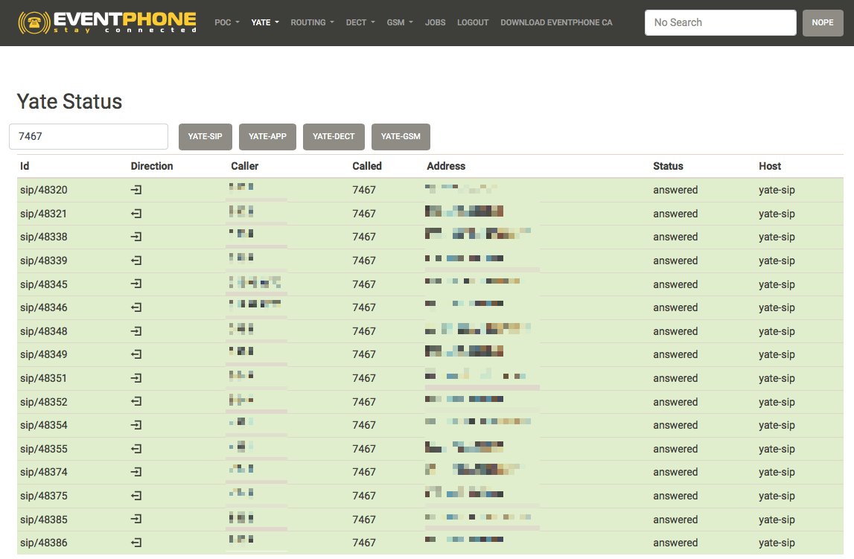Open the POC dropdown menu
Viewport: 854px width, 559px height.
pyautogui.click(x=226, y=22)
